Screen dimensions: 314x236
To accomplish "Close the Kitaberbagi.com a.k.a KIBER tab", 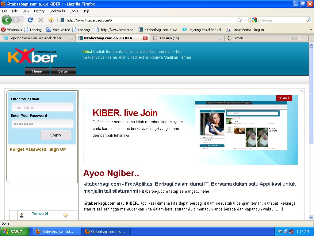I will (145, 38).
